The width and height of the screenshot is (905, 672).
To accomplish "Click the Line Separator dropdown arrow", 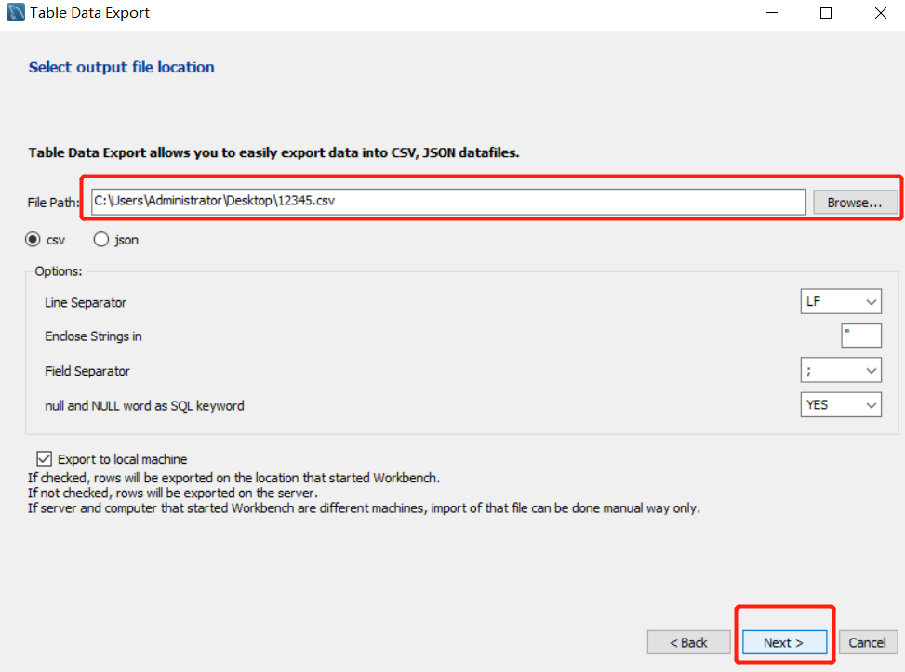I will [871, 302].
